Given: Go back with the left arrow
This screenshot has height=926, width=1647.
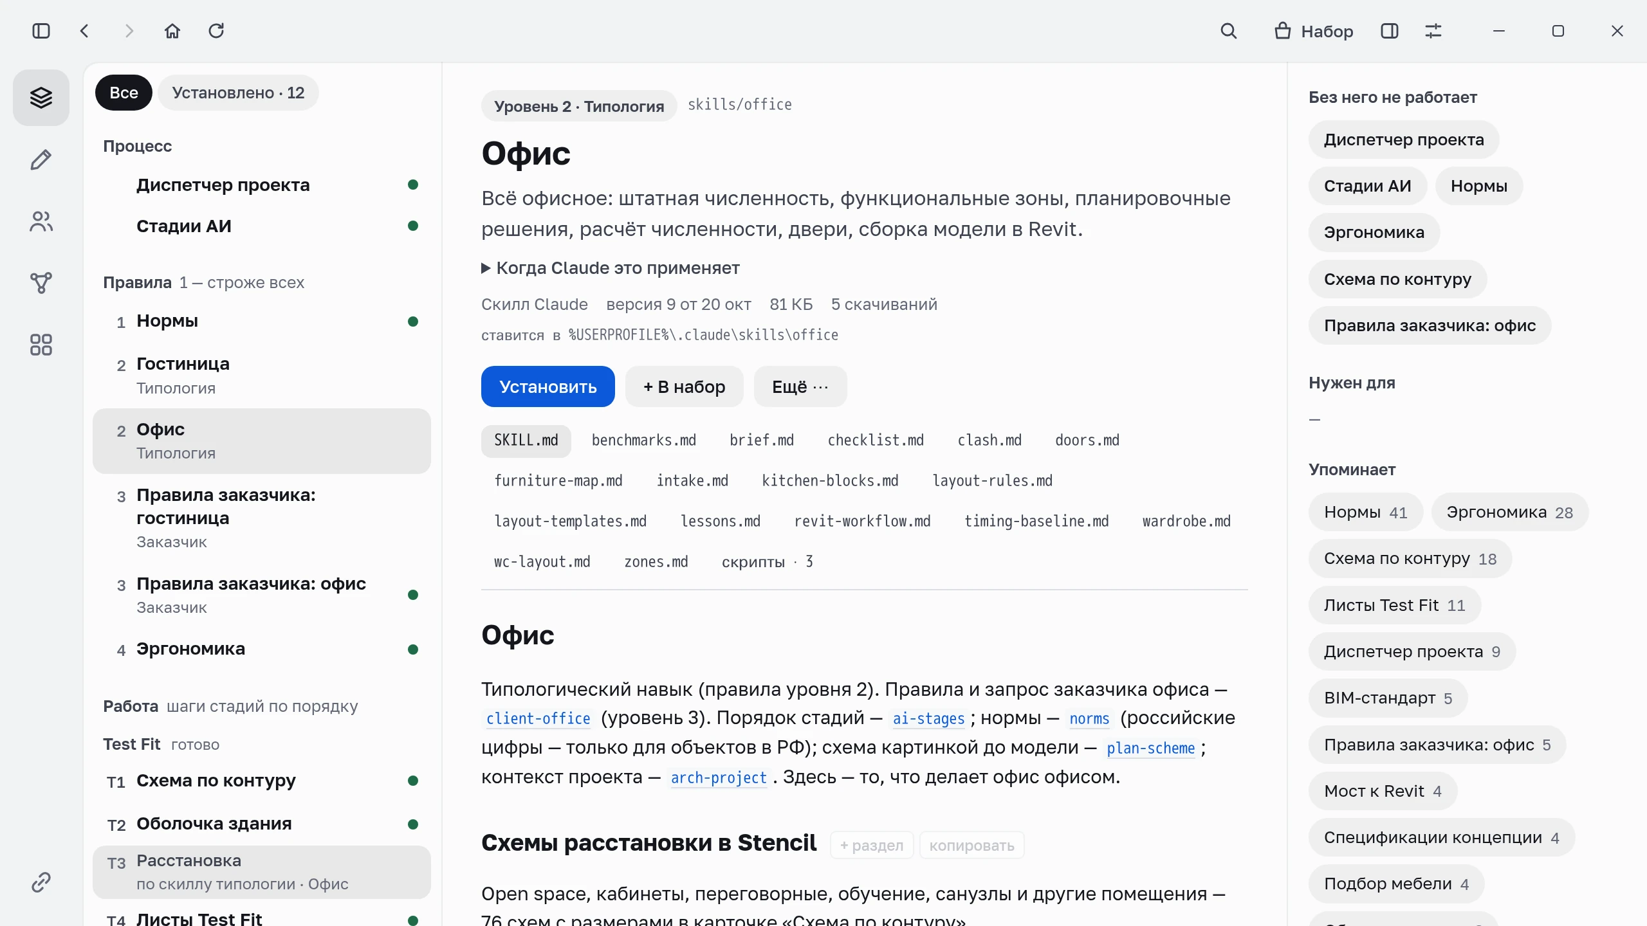Looking at the screenshot, I should click(x=84, y=31).
